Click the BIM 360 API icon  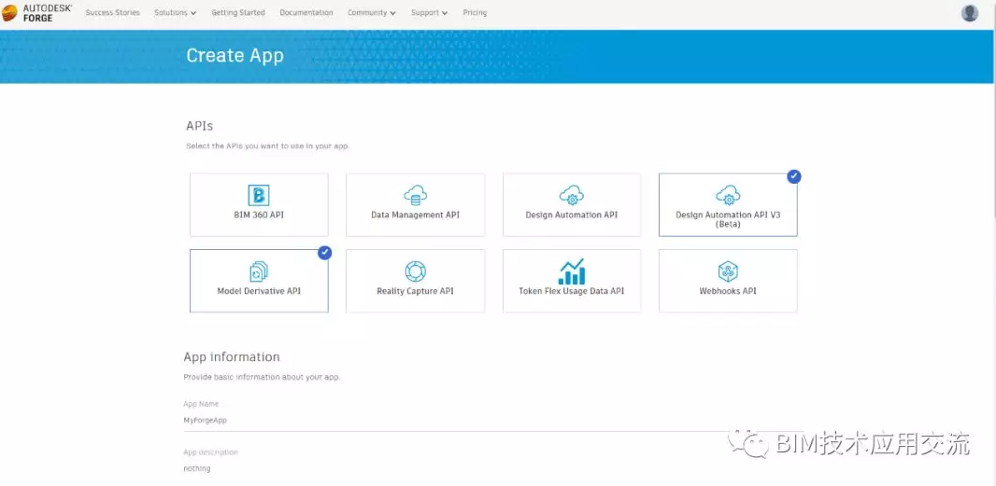click(259, 194)
